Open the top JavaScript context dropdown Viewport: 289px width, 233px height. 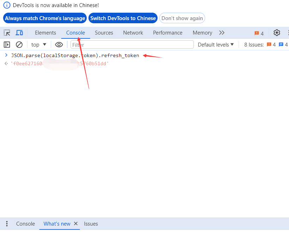click(x=39, y=44)
